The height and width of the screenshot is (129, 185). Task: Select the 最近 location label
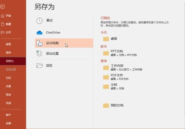(49, 20)
